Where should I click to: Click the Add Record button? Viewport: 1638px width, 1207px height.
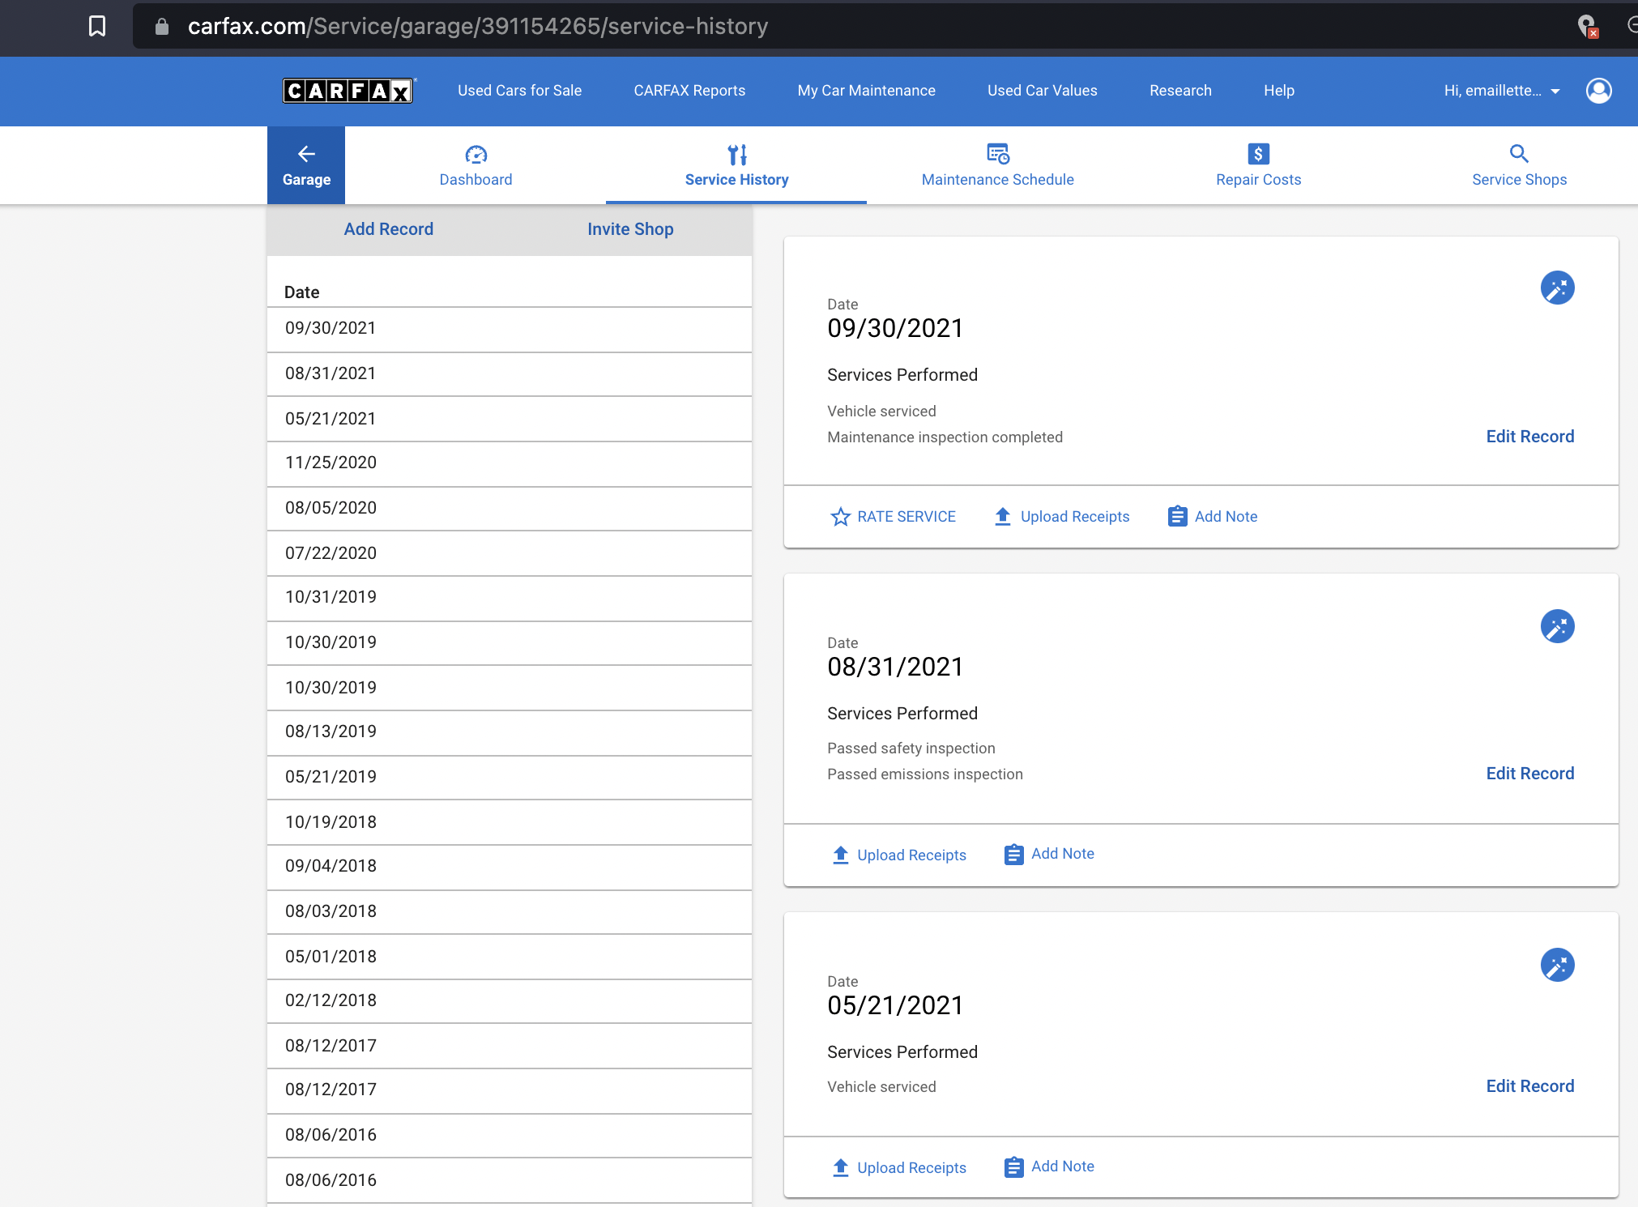[x=388, y=229]
